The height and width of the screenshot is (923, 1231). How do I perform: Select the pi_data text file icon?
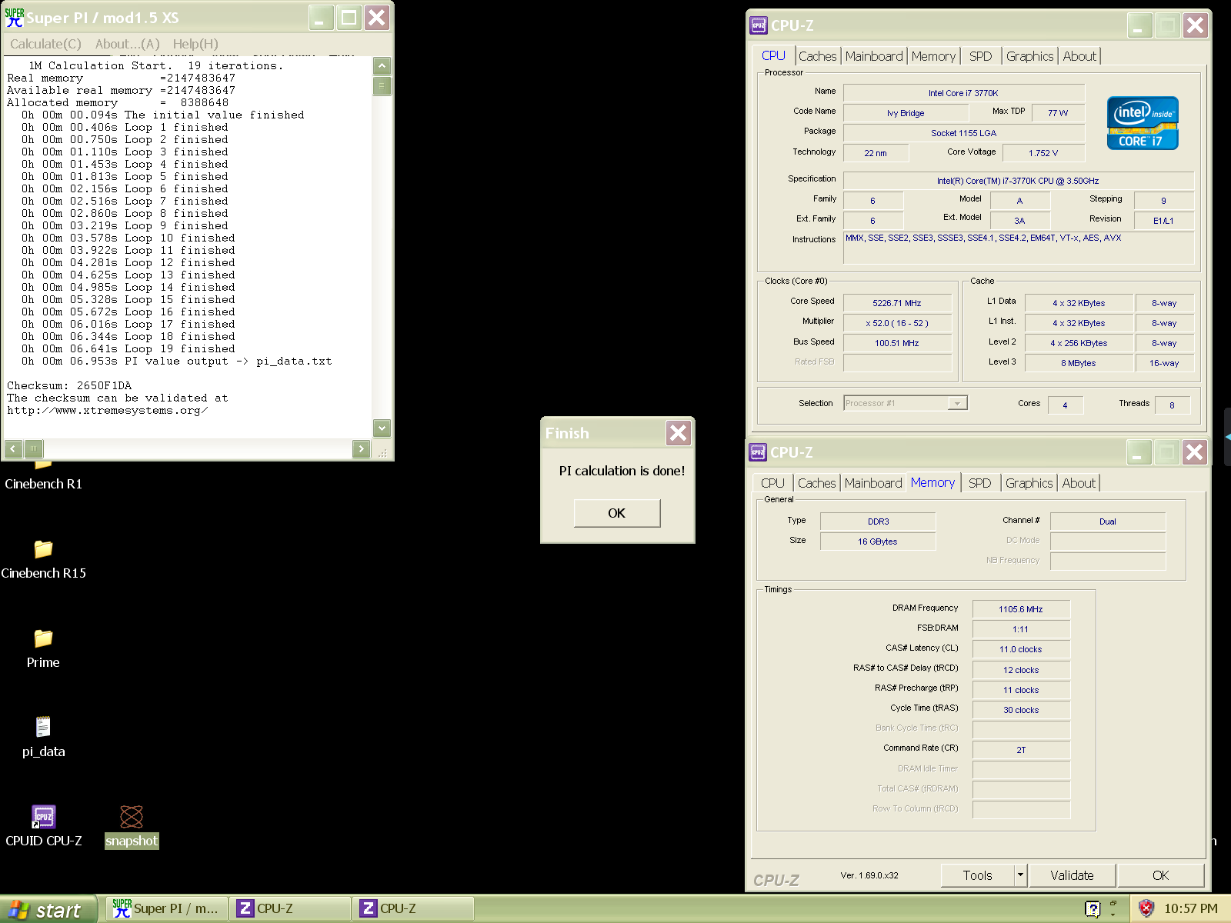(43, 727)
